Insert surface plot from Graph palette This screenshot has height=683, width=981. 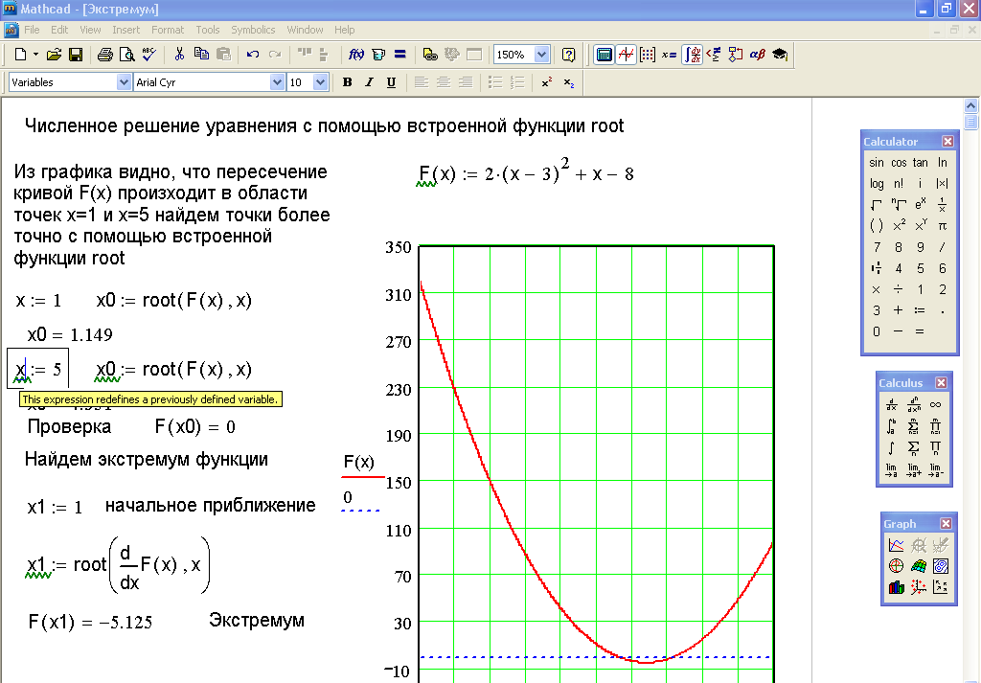point(918,566)
